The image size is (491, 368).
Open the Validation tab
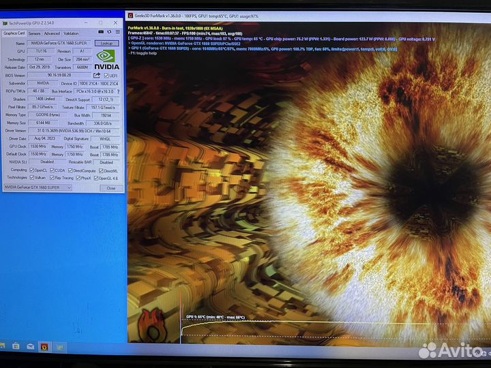click(x=71, y=33)
